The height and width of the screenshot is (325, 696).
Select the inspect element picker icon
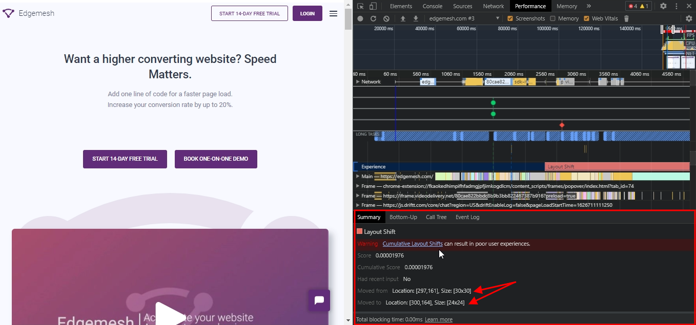360,6
